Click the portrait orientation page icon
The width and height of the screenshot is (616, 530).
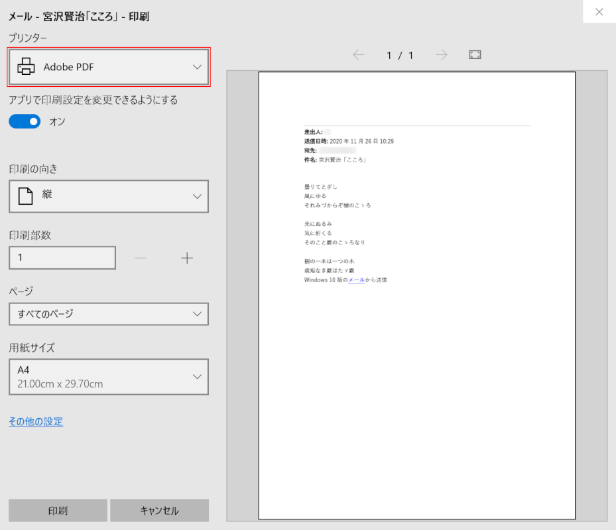coord(25,196)
